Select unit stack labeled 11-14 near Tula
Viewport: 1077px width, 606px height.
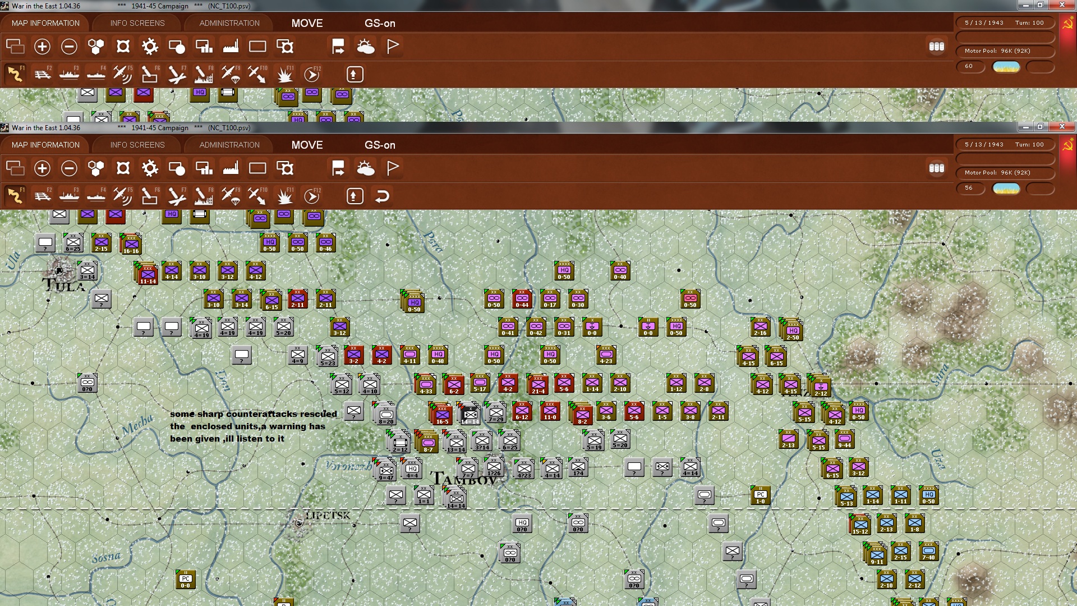(x=148, y=275)
